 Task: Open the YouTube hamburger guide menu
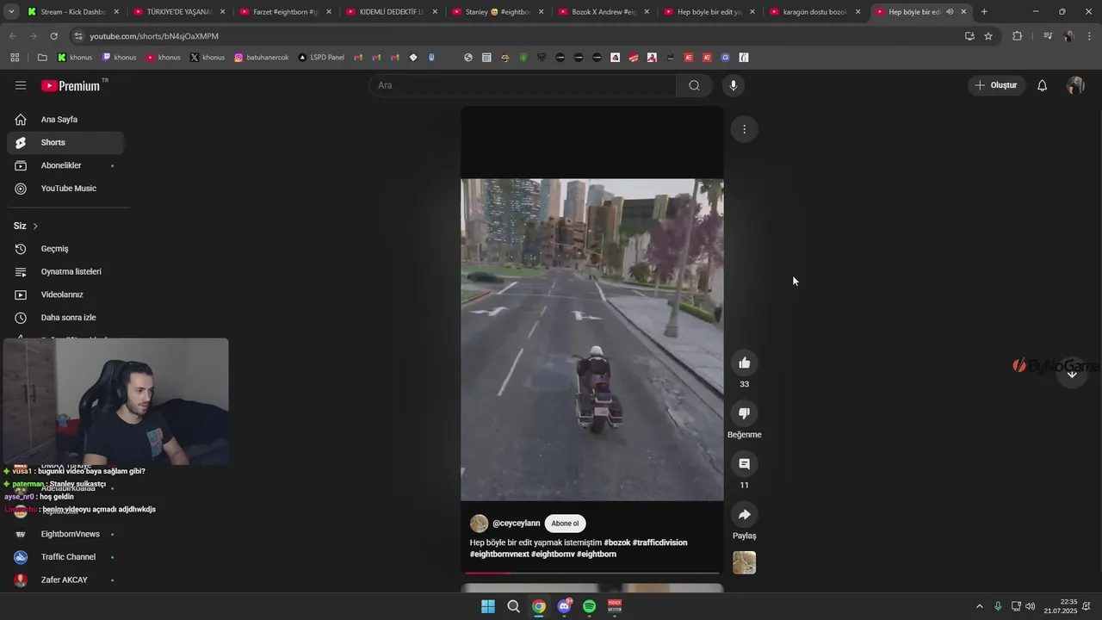(21, 85)
